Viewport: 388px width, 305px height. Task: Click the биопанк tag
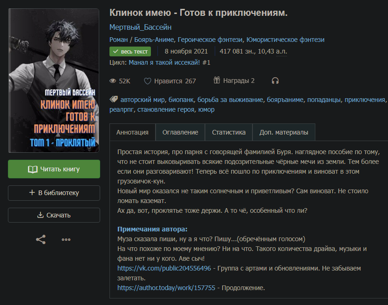tap(181, 100)
